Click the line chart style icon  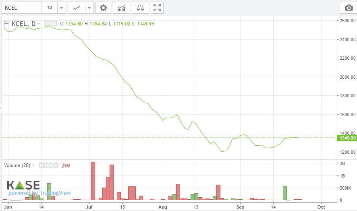click(x=77, y=8)
